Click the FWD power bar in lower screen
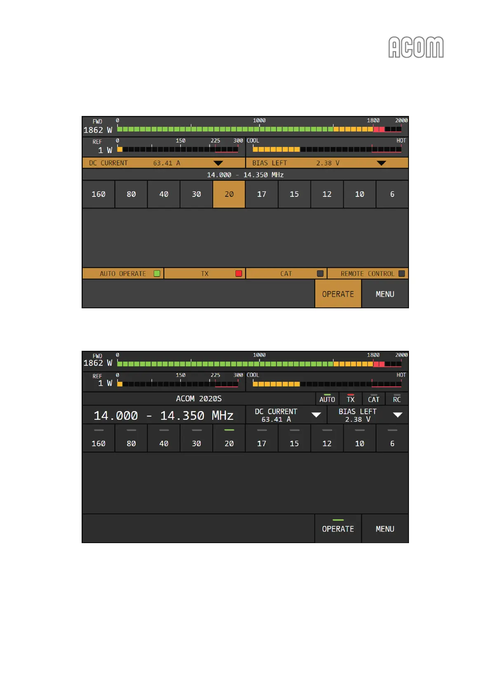Screen dimensions: 491x695 259,364
